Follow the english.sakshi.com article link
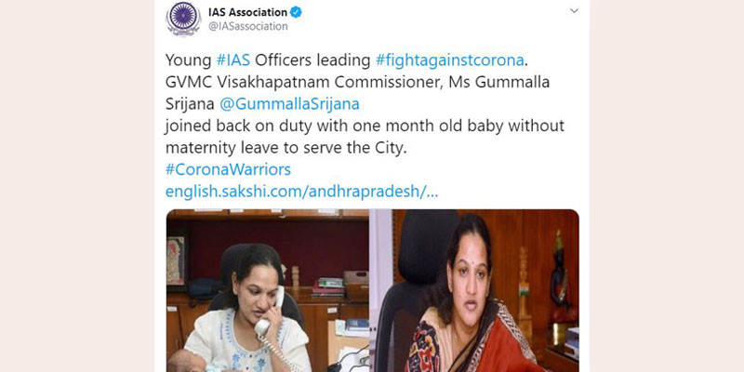 [x=301, y=192]
